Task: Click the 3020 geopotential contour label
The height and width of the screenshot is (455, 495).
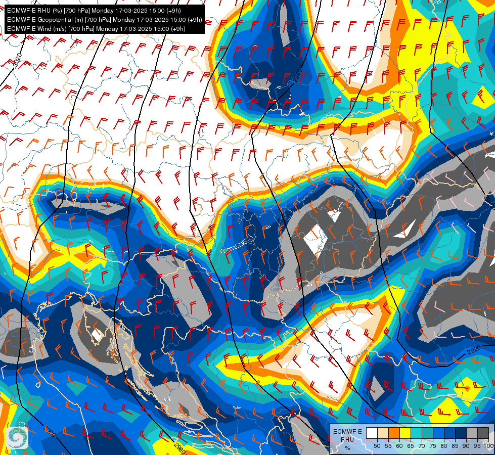Action: click(x=18, y=60)
